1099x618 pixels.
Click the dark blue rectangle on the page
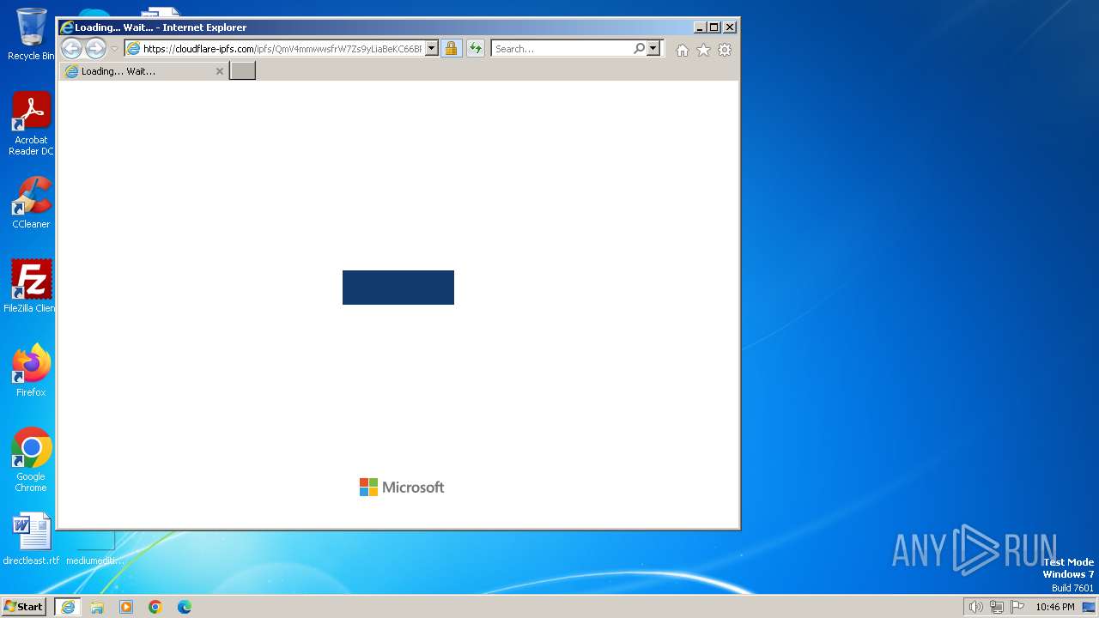[x=398, y=288]
